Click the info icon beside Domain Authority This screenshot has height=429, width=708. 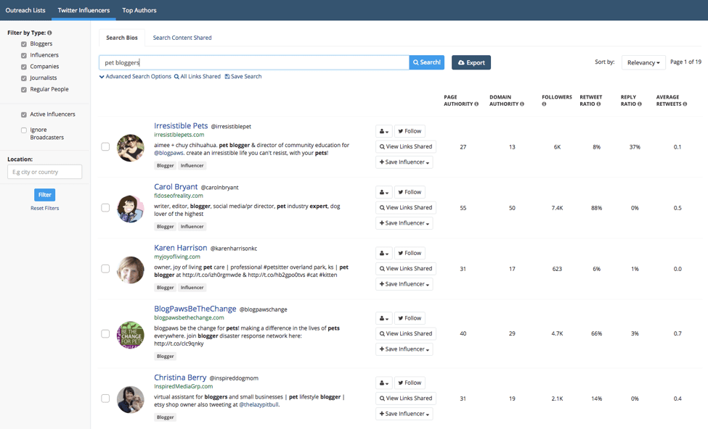point(522,104)
